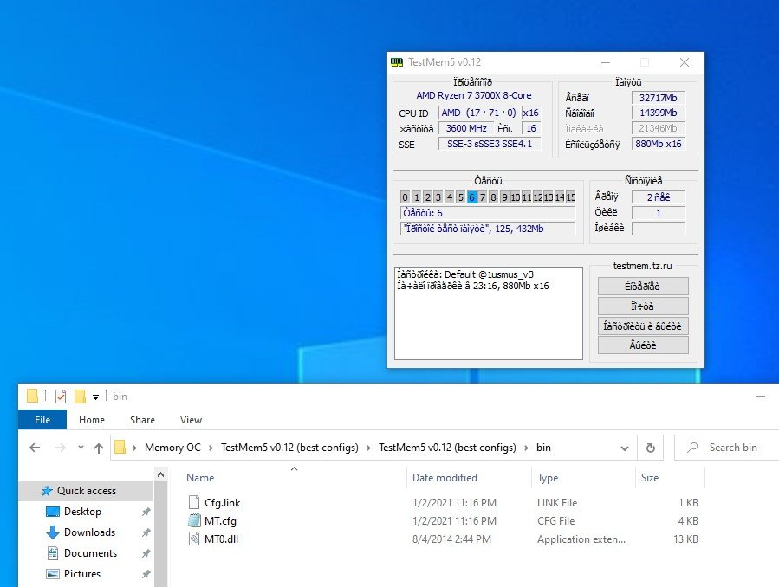Viewport: 779px width, 587px height.
Task: Open the View ribbon tab
Action: (191, 420)
